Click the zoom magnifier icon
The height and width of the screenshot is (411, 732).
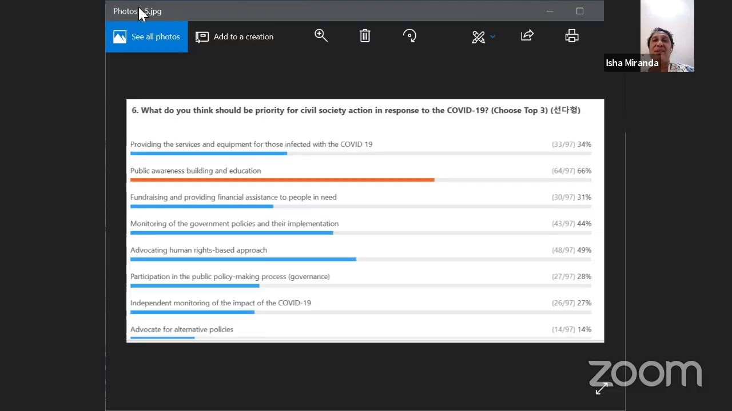[x=321, y=36]
